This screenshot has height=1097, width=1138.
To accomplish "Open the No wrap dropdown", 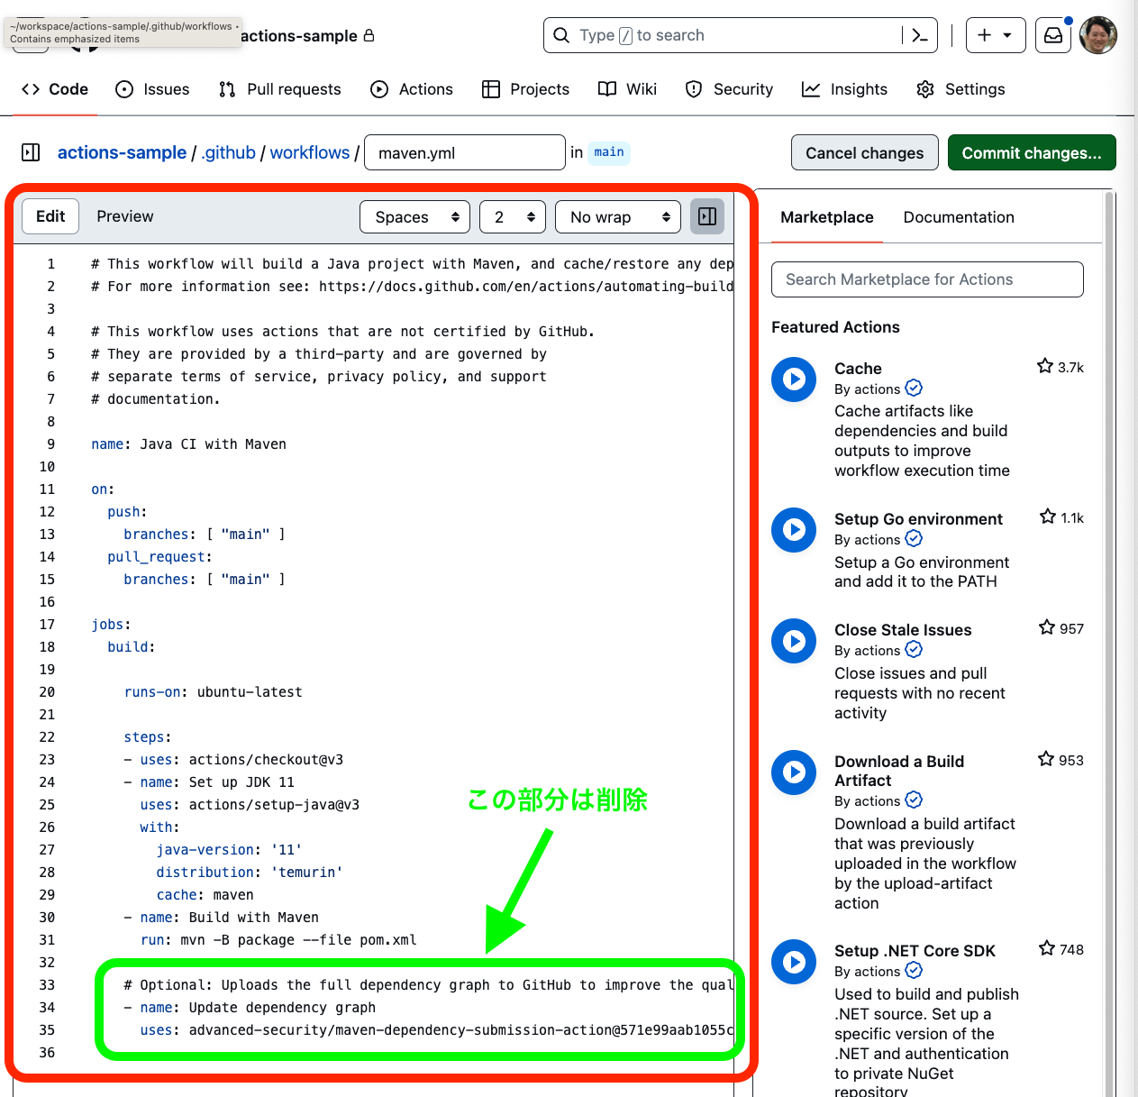I will coord(618,216).
